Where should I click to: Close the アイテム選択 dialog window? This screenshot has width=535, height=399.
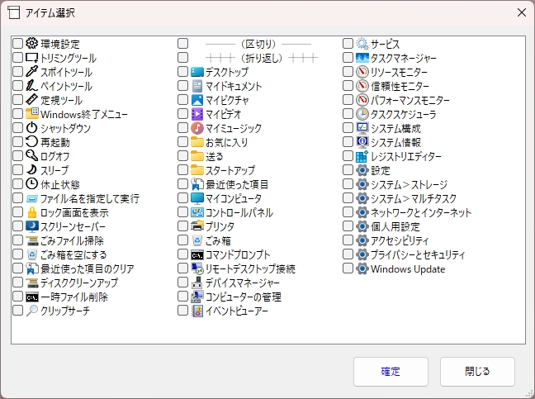coord(521,12)
